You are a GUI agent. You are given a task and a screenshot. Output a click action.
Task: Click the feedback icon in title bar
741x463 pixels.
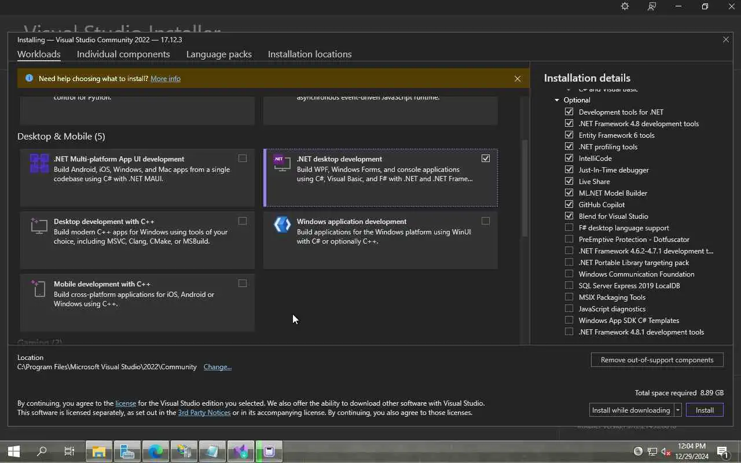652,6
